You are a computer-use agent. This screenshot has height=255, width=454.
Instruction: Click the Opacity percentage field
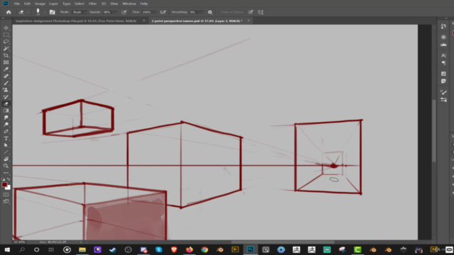107,12
